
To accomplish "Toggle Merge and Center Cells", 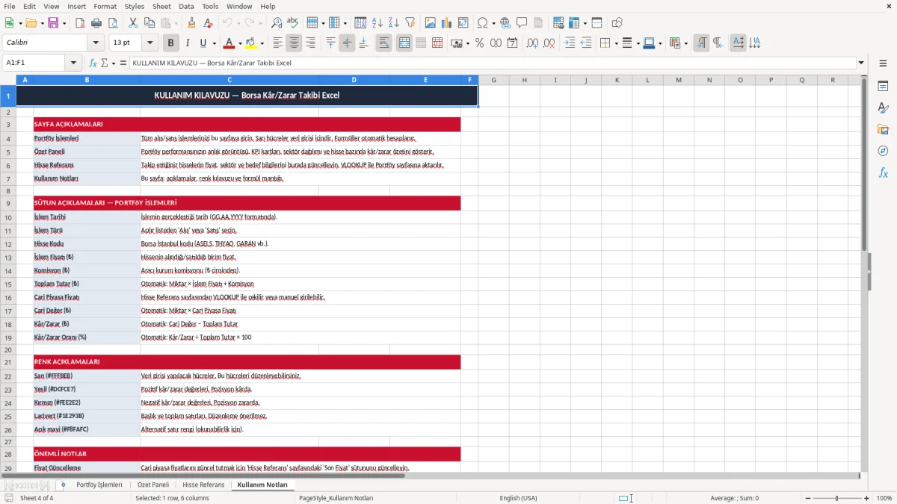I will click(404, 43).
